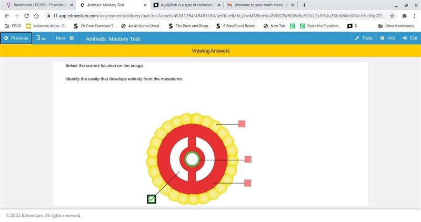Click the edmentum URL address bar

point(219,16)
